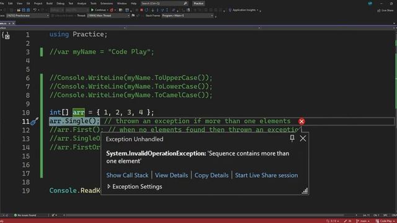This screenshot has height=223, width=397.
Task: Click the Application Insights icon
Action: [230, 10]
